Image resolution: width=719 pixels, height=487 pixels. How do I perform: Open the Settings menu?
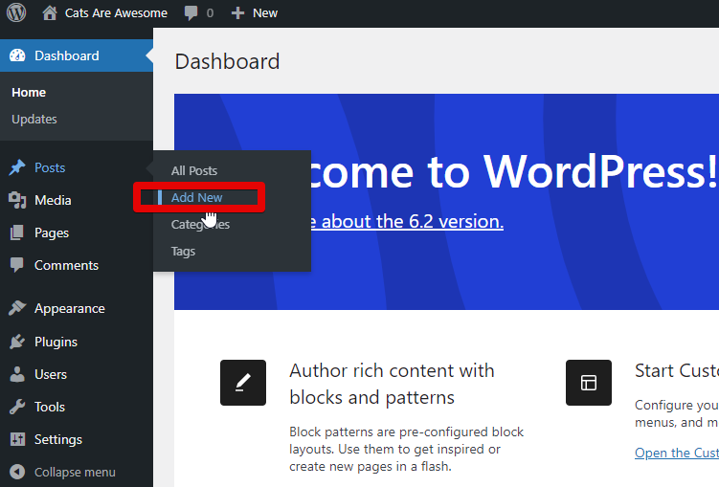[58, 439]
